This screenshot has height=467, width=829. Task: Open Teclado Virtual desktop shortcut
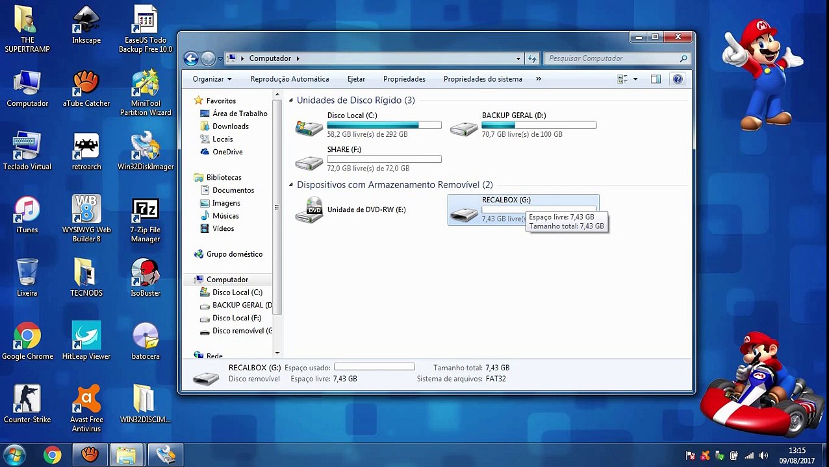[27, 152]
